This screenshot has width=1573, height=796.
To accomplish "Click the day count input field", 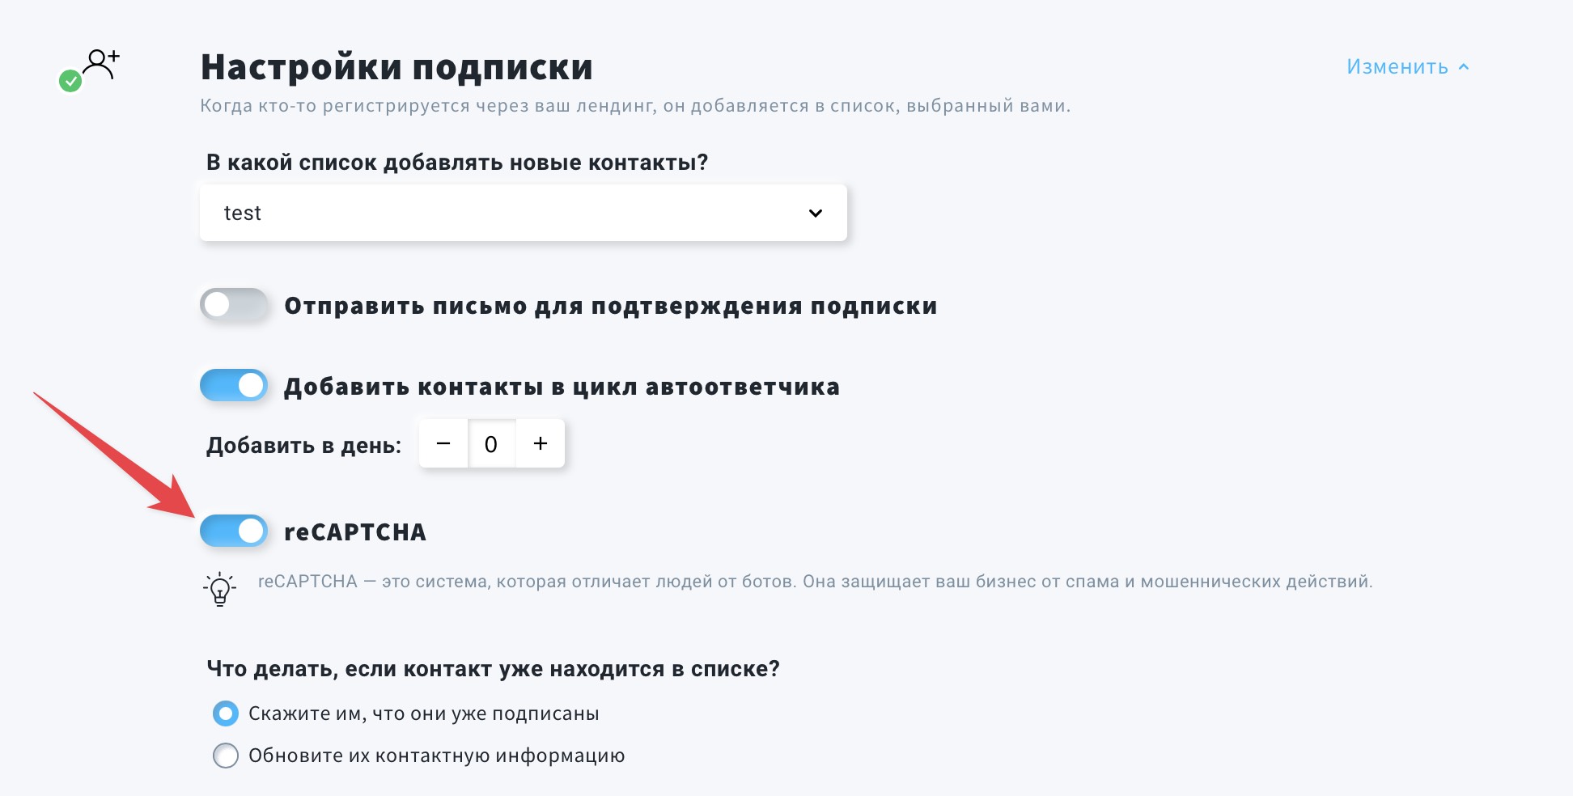I will point(491,443).
